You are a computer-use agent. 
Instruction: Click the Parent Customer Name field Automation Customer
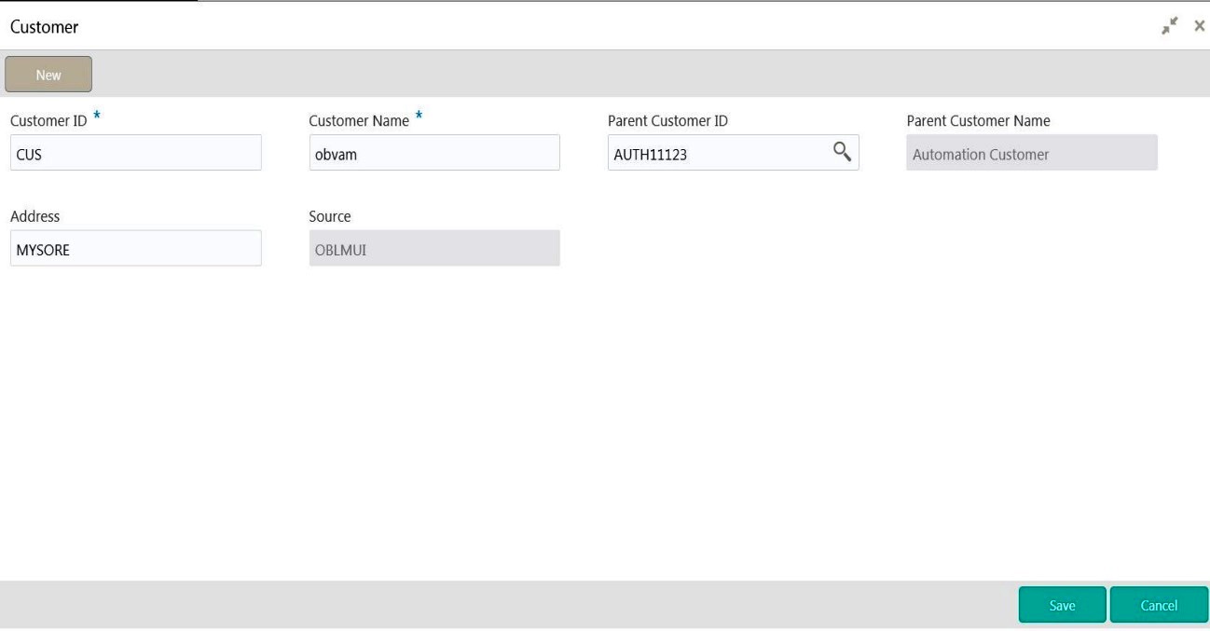pos(1031,154)
